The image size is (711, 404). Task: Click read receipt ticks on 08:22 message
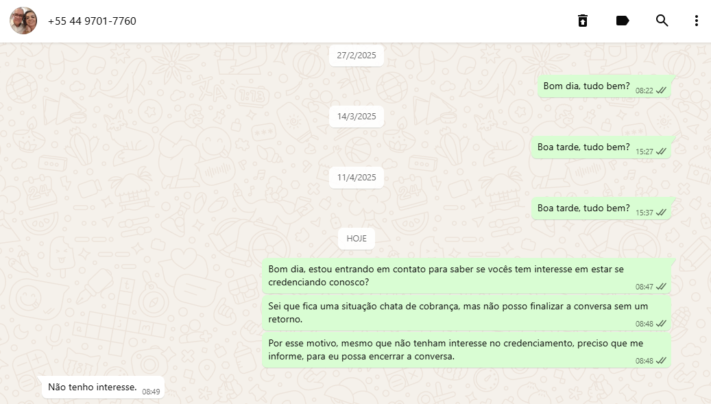click(661, 91)
